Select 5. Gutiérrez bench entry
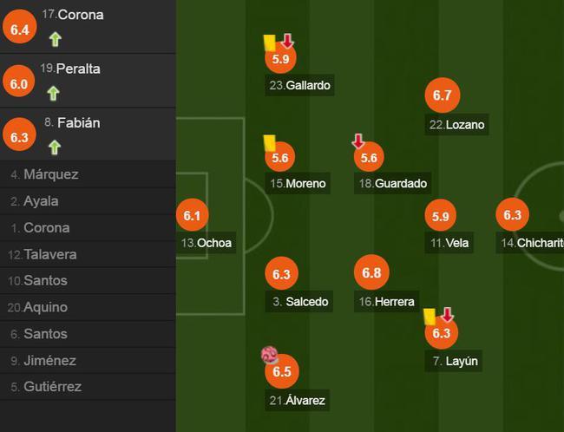 coord(88,387)
